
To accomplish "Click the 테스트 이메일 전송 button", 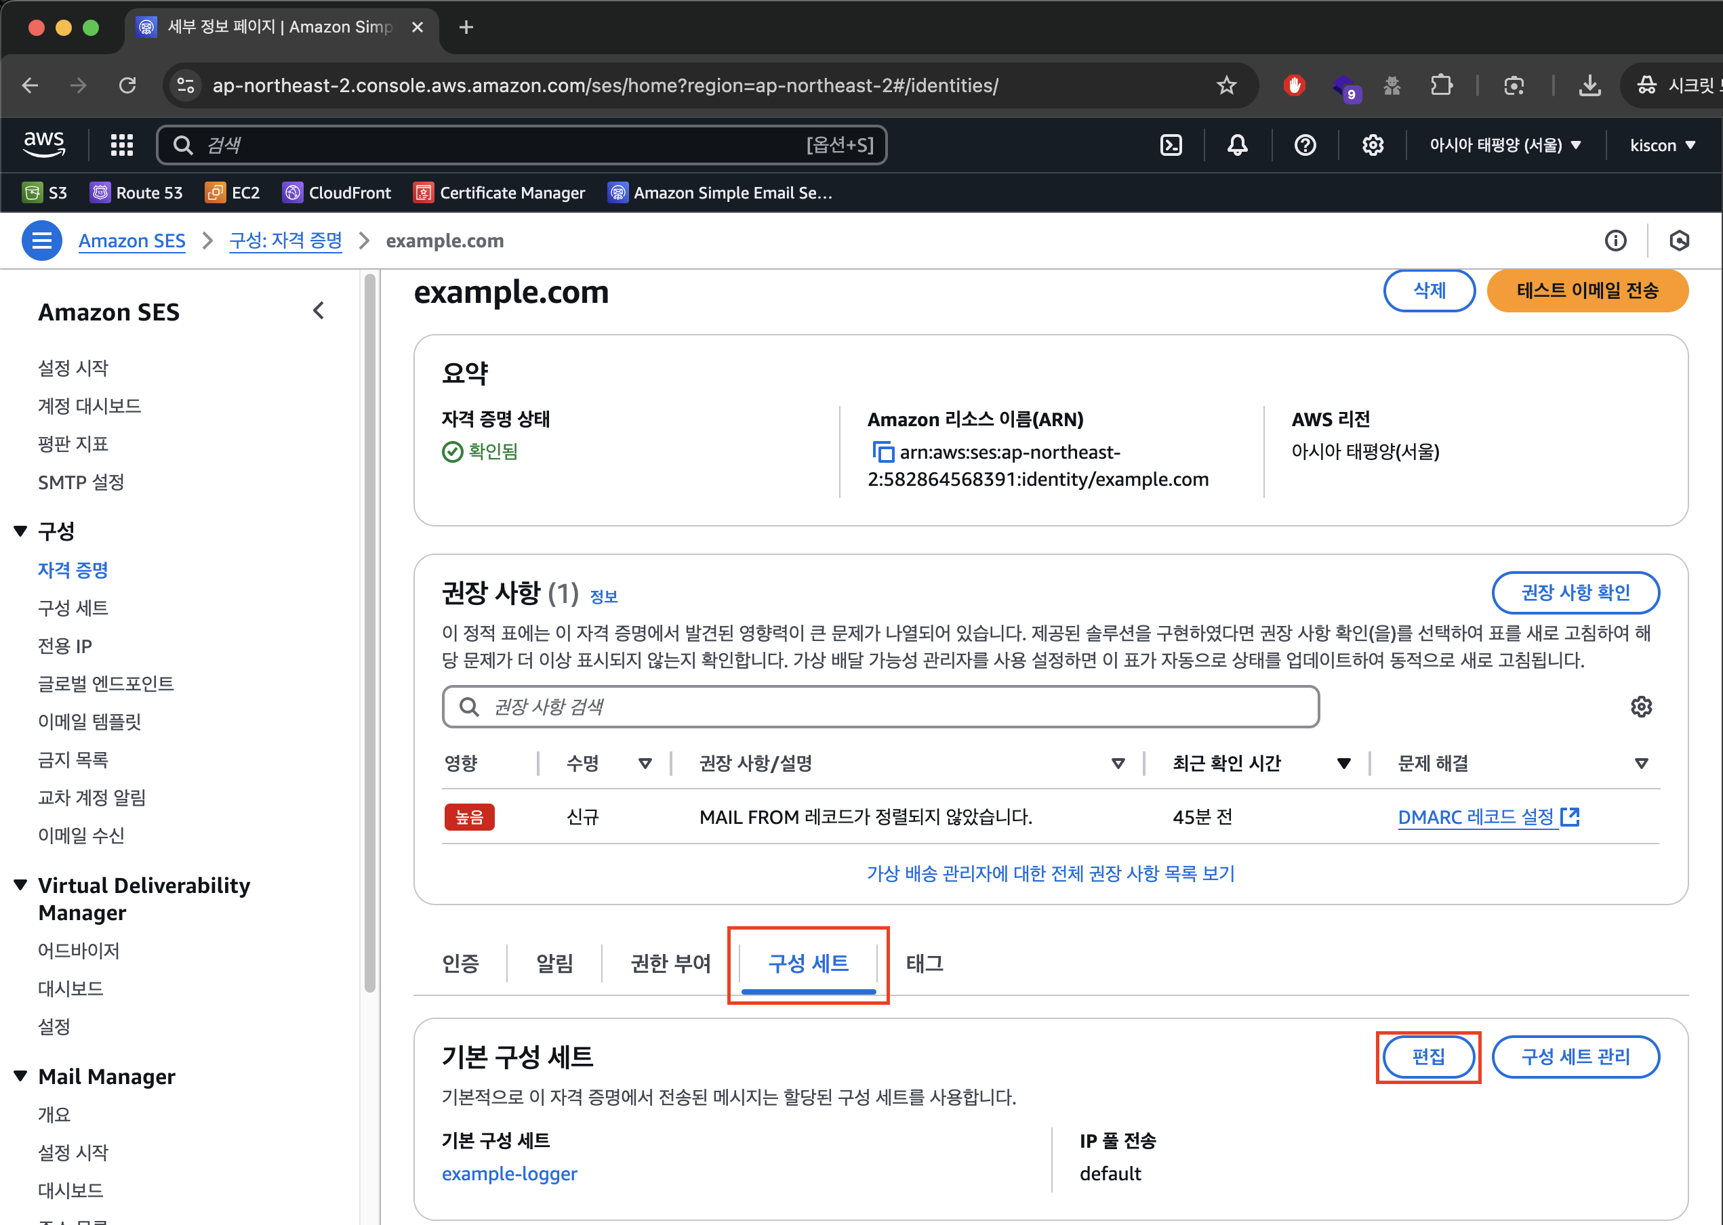I will click(1587, 291).
